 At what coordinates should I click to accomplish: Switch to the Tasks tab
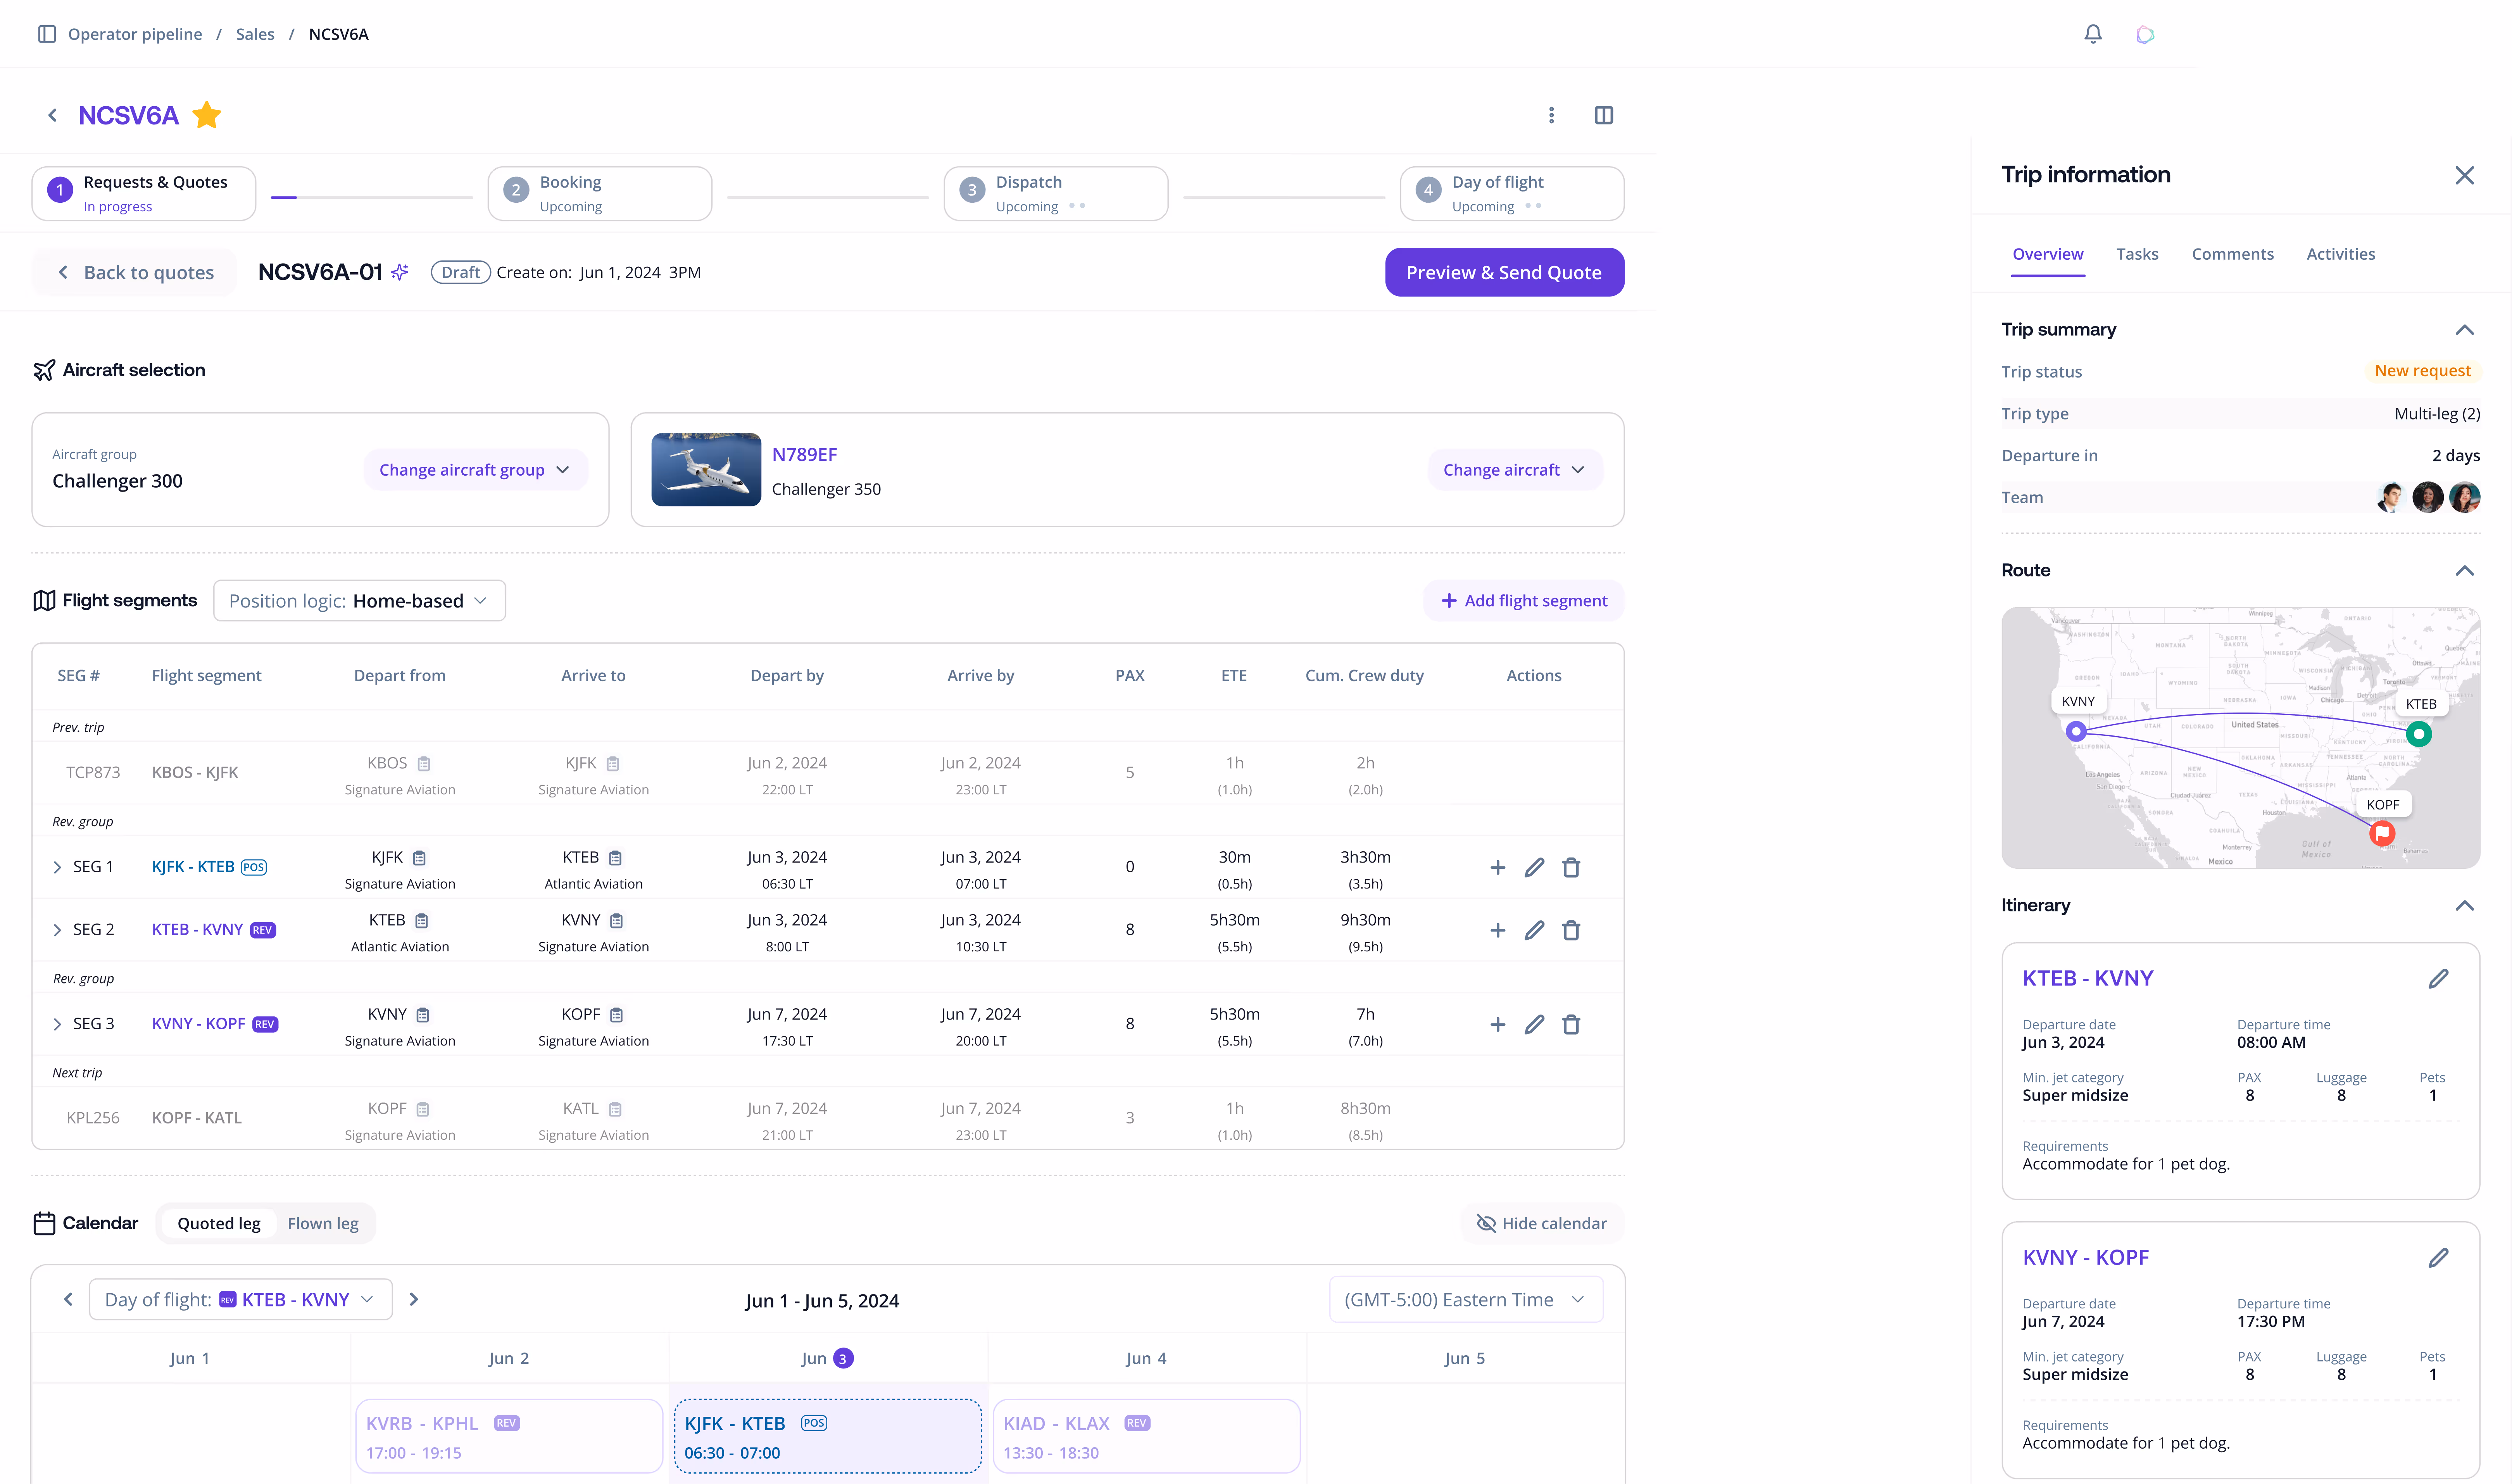(2137, 254)
